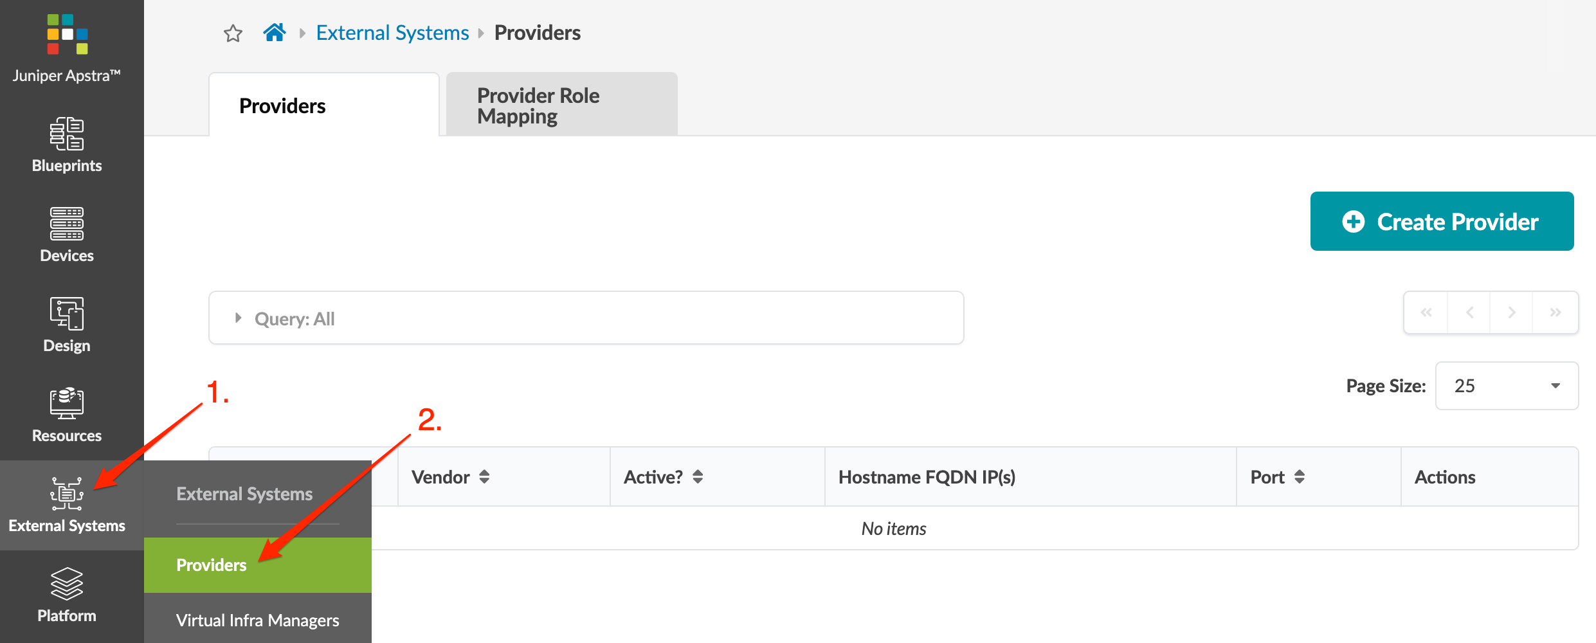Open the Platform sidebar section
1596x643 pixels.
(67, 595)
